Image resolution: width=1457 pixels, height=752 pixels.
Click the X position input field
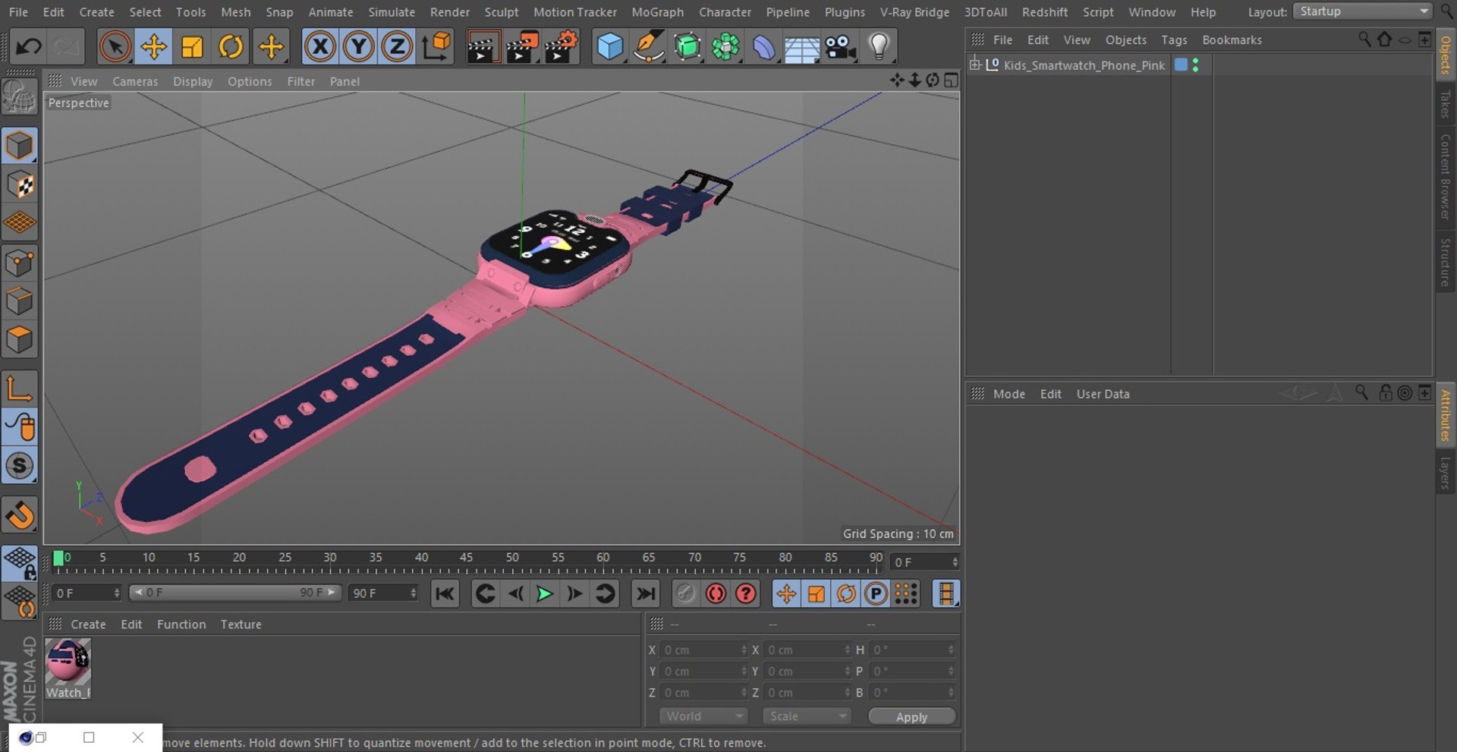703,650
